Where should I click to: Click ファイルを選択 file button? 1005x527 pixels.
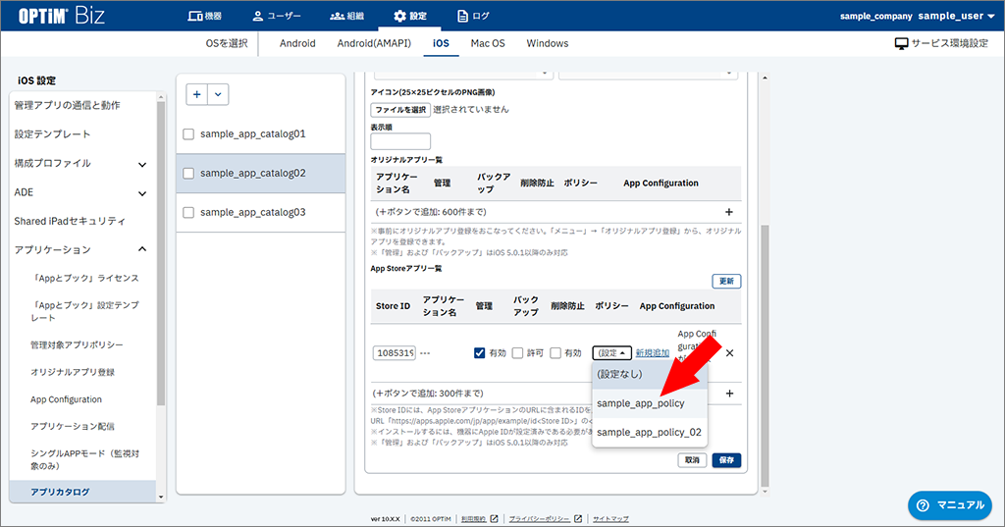[400, 110]
